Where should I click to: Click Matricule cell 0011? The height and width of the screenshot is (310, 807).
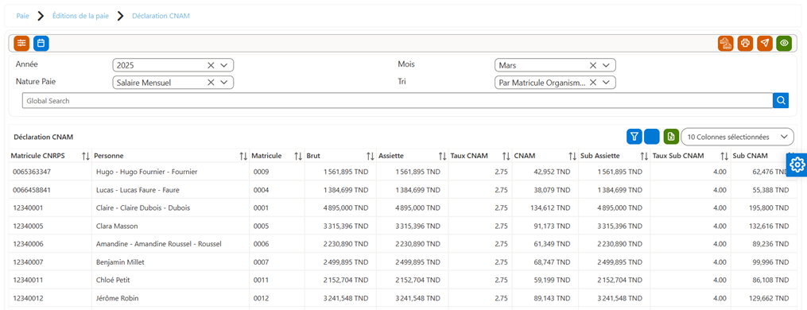261,280
